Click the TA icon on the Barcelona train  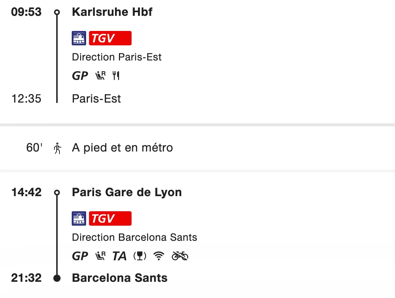click(x=119, y=256)
